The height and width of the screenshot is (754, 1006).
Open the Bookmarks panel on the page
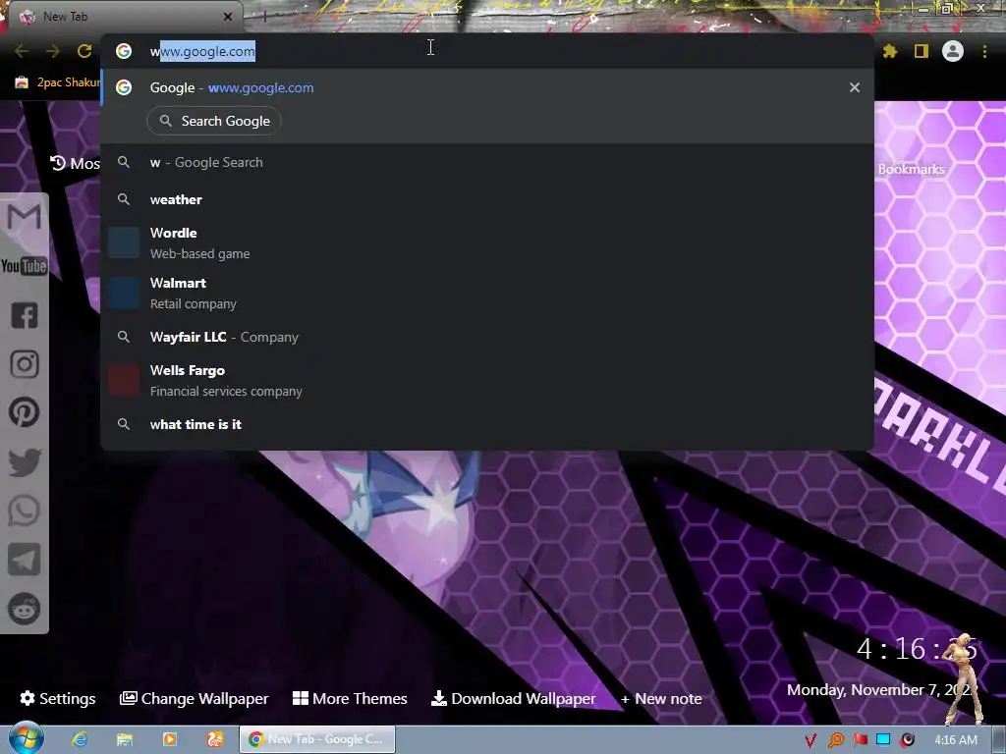click(911, 169)
